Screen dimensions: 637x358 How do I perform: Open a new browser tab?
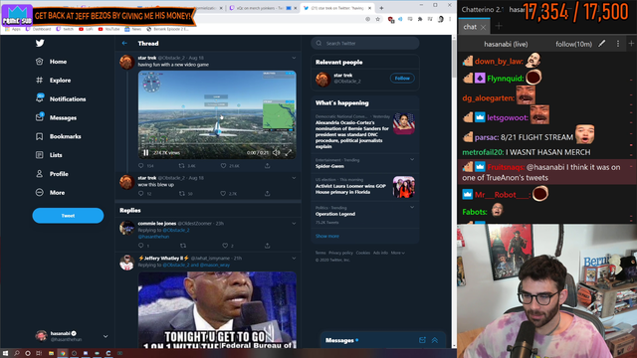[381, 8]
